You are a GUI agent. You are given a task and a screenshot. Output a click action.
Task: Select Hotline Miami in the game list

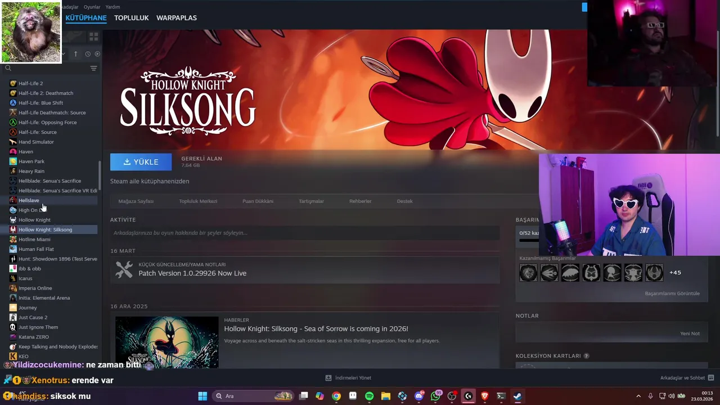coord(34,240)
